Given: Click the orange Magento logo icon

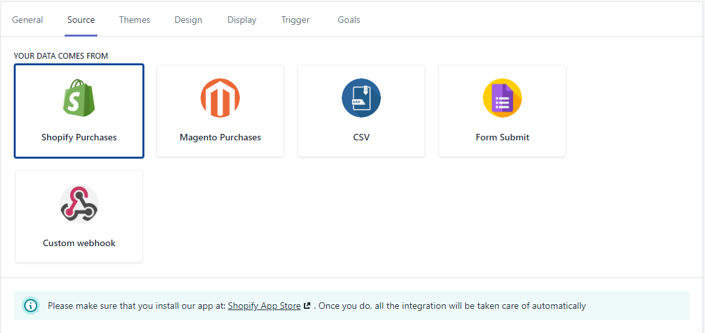Looking at the screenshot, I should [220, 98].
